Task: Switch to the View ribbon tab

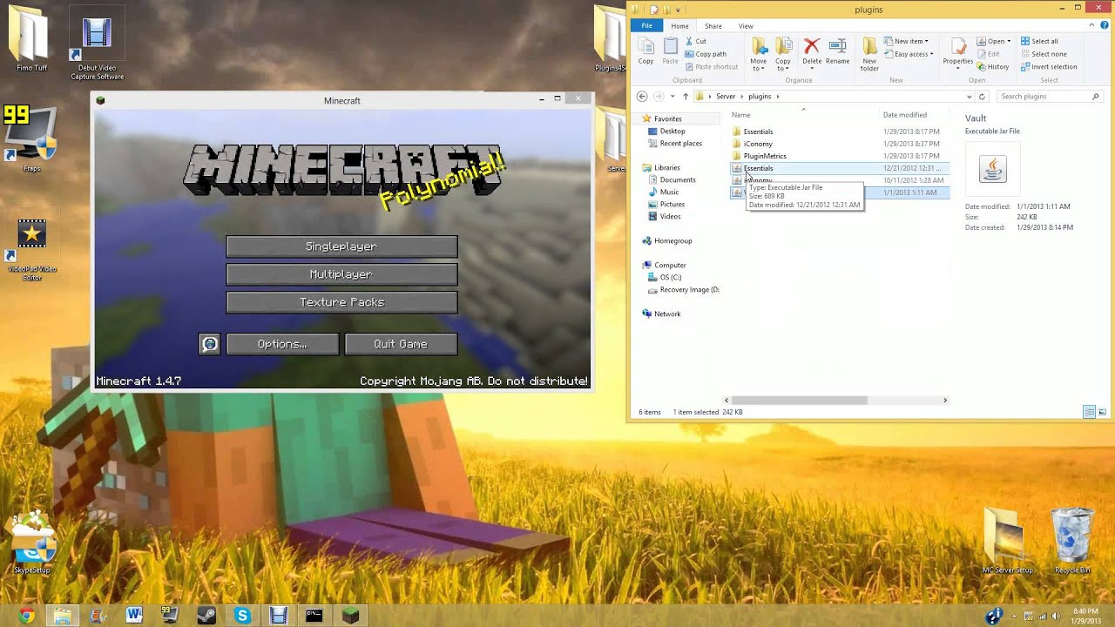Action: (746, 26)
